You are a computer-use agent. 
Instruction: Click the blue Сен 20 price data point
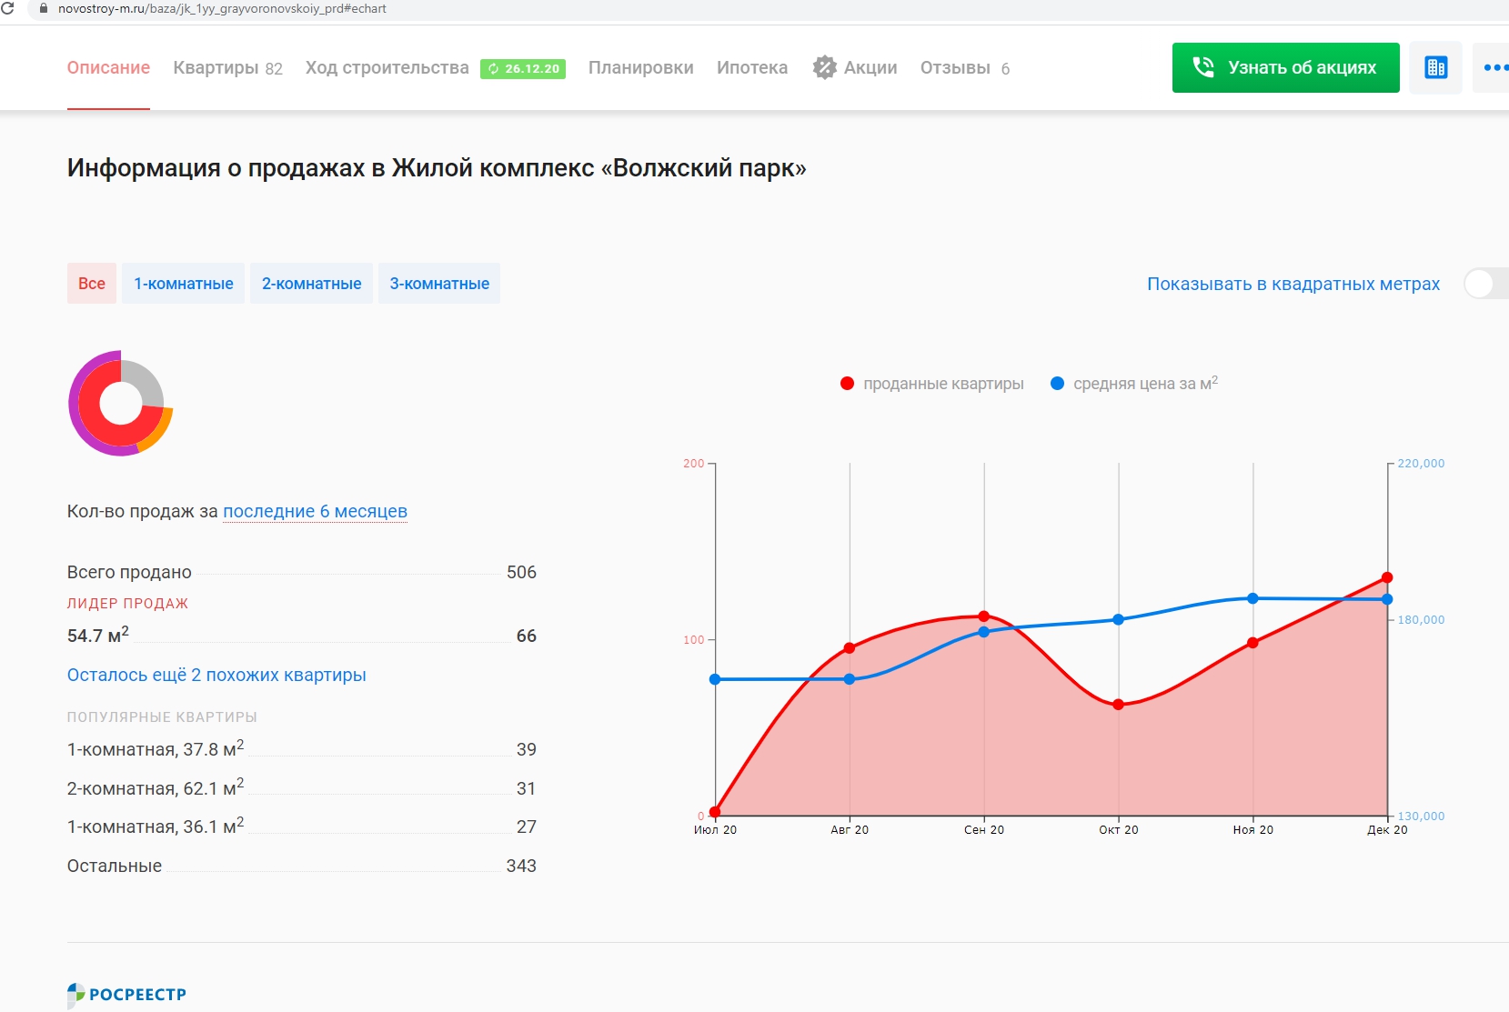tap(983, 632)
